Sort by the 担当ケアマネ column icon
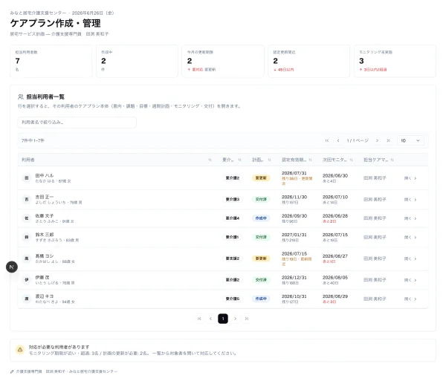The image size is (446, 384). pos(392,160)
